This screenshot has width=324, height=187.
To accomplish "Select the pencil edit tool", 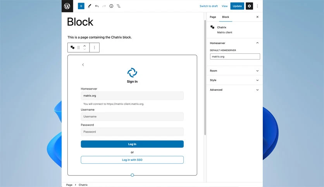I will [x=90, y=6].
